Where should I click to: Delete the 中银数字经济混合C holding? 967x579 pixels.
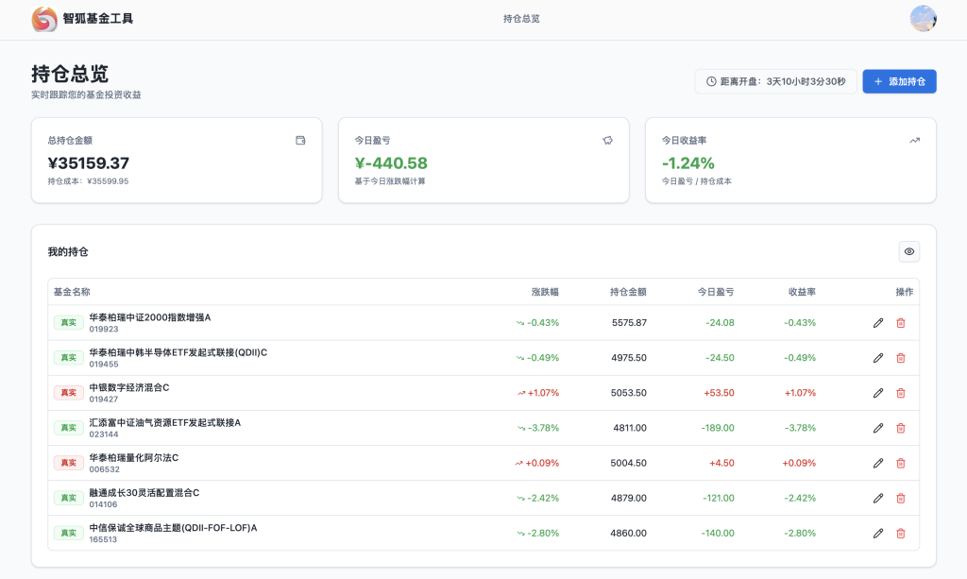coord(900,393)
